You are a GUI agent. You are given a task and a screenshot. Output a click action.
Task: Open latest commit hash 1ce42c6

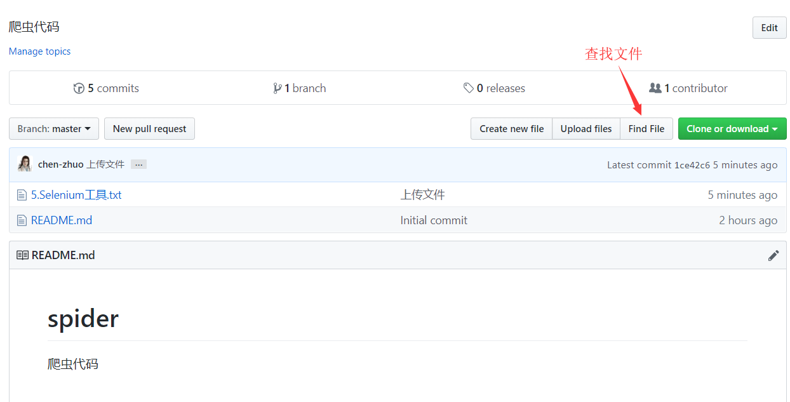click(x=692, y=165)
